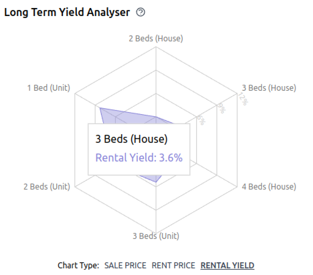
Task: Click the 3 Beds (House) tooltip heading
Action: (131, 139)
